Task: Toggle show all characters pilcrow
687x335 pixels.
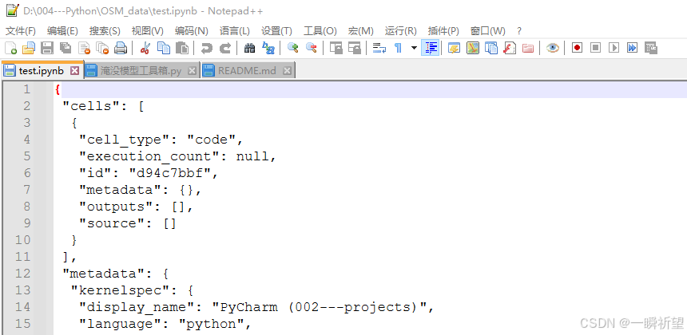Action: (x=398, y=48)
